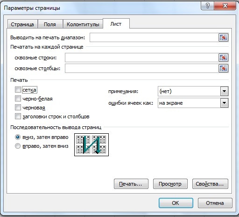Select вниз, затем вправо radio option
239x217 pixels.
[18, 137]
